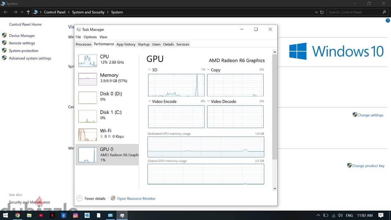The image size is (391, 220).
Task: Open the Outlook taskbar icon
Action: (87, 215)
